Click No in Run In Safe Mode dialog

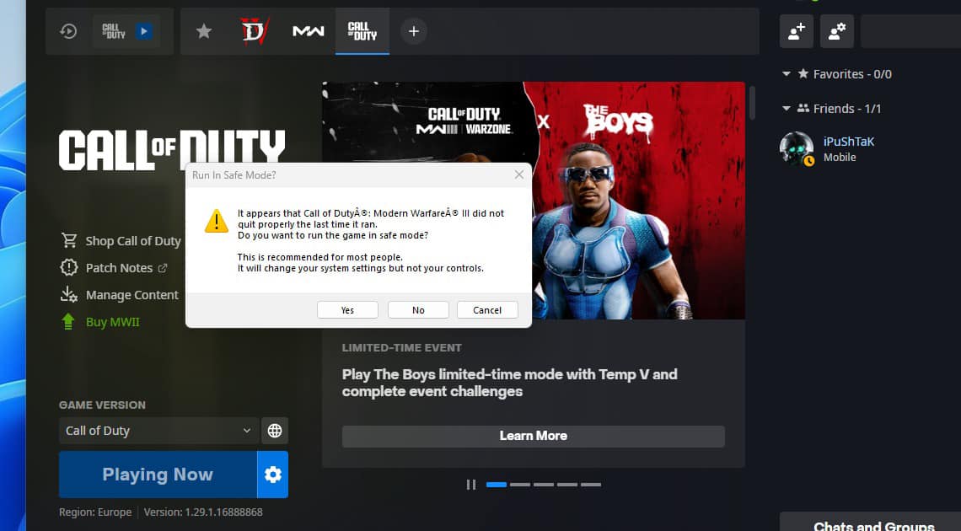[418, 310]
